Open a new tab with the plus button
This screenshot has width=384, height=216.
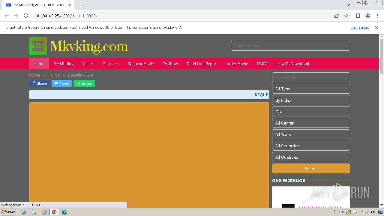81,5
